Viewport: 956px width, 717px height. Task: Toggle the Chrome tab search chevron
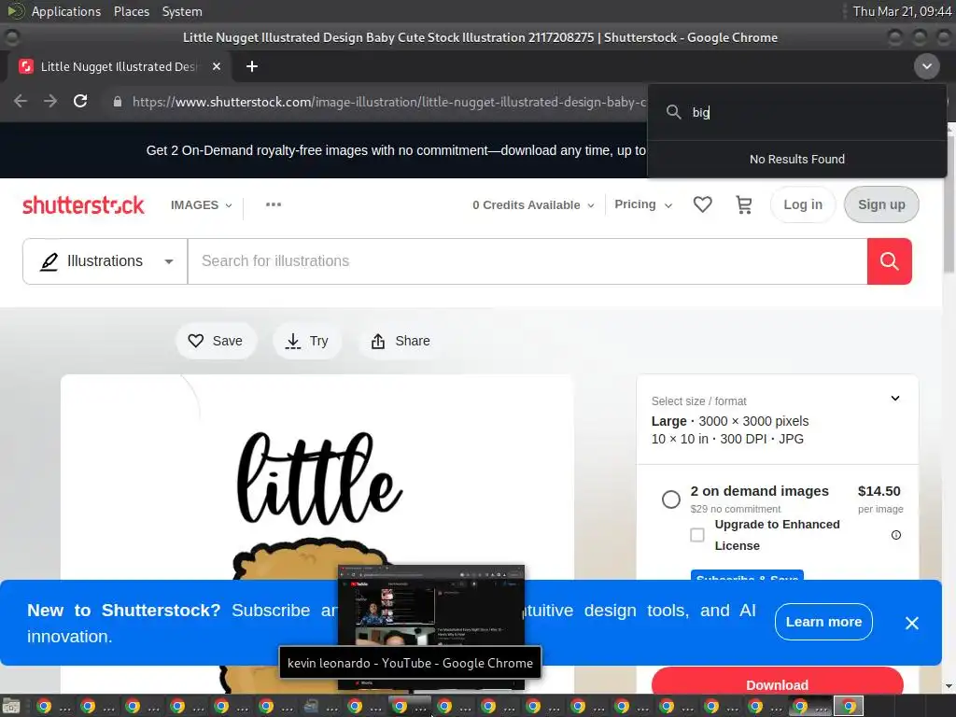point(926,66)
